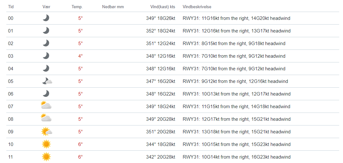
Task: Click the Temp. column header
Action: (x=77, y=7)
